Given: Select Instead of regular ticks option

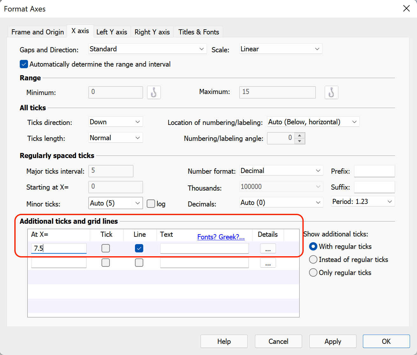Looking at the screenshot, I should (x=313, y=259).
